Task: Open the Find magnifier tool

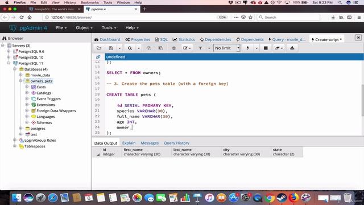Action: (130, 48)
